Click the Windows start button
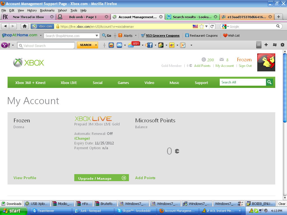The height and width of the screenshot is (215, 287). click(x=13, y=211)
